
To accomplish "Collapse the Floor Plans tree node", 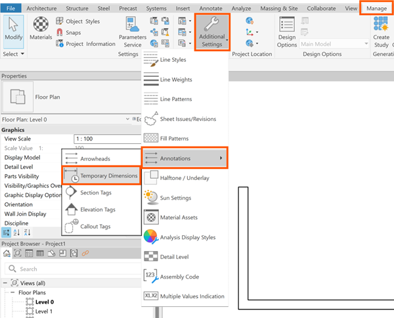I will [12, 292].
